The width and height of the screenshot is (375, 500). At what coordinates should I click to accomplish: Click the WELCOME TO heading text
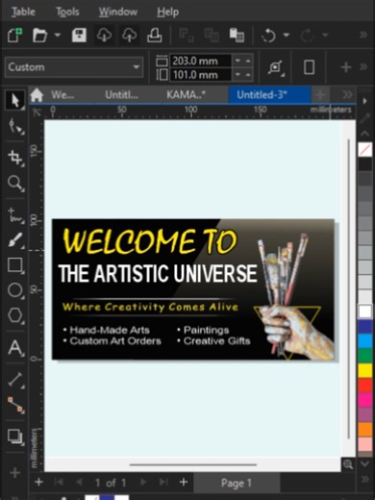pyautogui.click(x=150, y=241)
